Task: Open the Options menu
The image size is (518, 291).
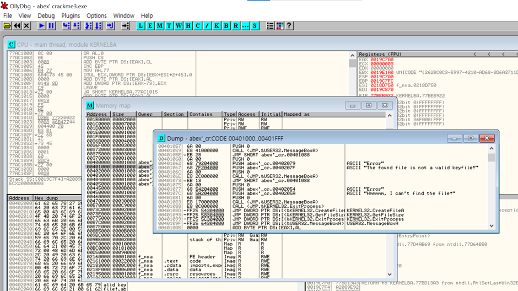Action: click(96, 15)
